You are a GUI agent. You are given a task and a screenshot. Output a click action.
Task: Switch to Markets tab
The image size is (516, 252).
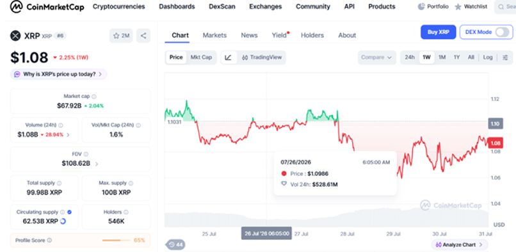[214, 35]
